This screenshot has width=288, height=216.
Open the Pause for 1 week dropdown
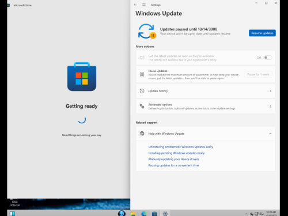pyautogui.click(x=258, y=74)
